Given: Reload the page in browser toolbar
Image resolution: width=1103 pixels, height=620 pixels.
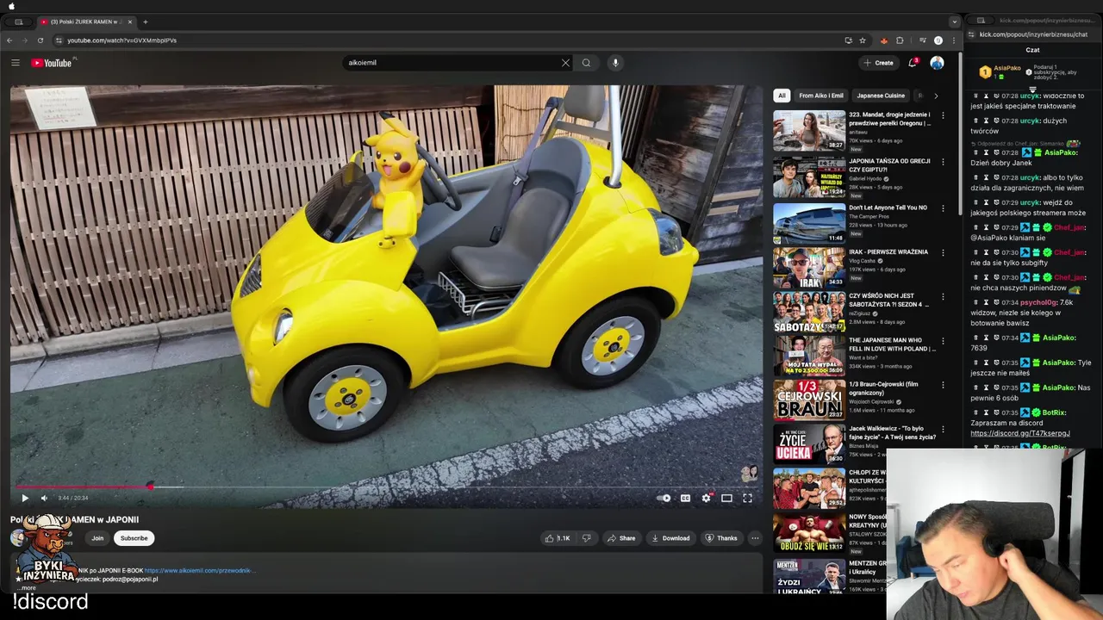Looking at the screenshot, I should 41,40.
